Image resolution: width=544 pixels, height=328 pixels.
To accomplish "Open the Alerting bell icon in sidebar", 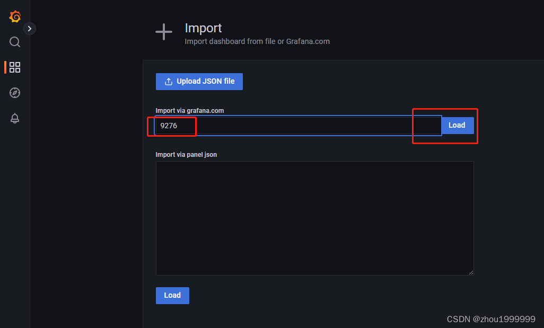I will pos(14,118).
